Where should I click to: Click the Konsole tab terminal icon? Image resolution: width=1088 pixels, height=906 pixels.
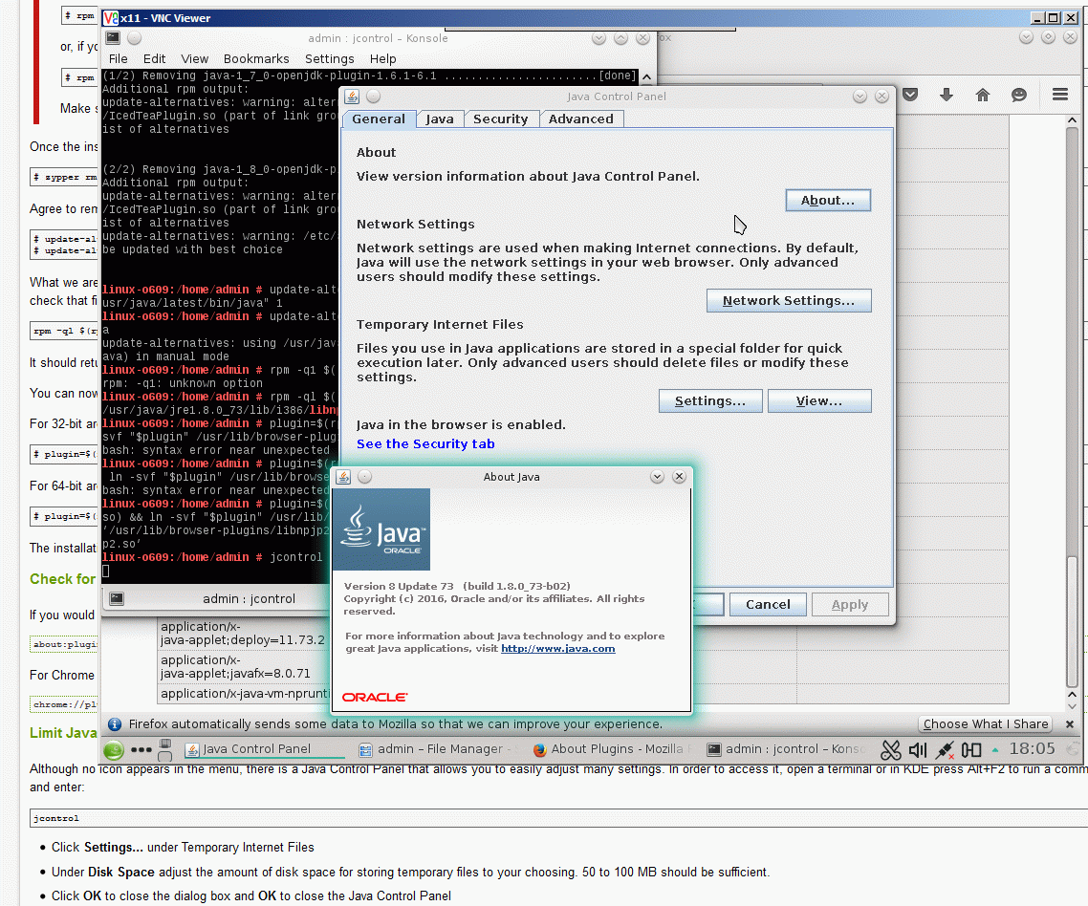117,598
